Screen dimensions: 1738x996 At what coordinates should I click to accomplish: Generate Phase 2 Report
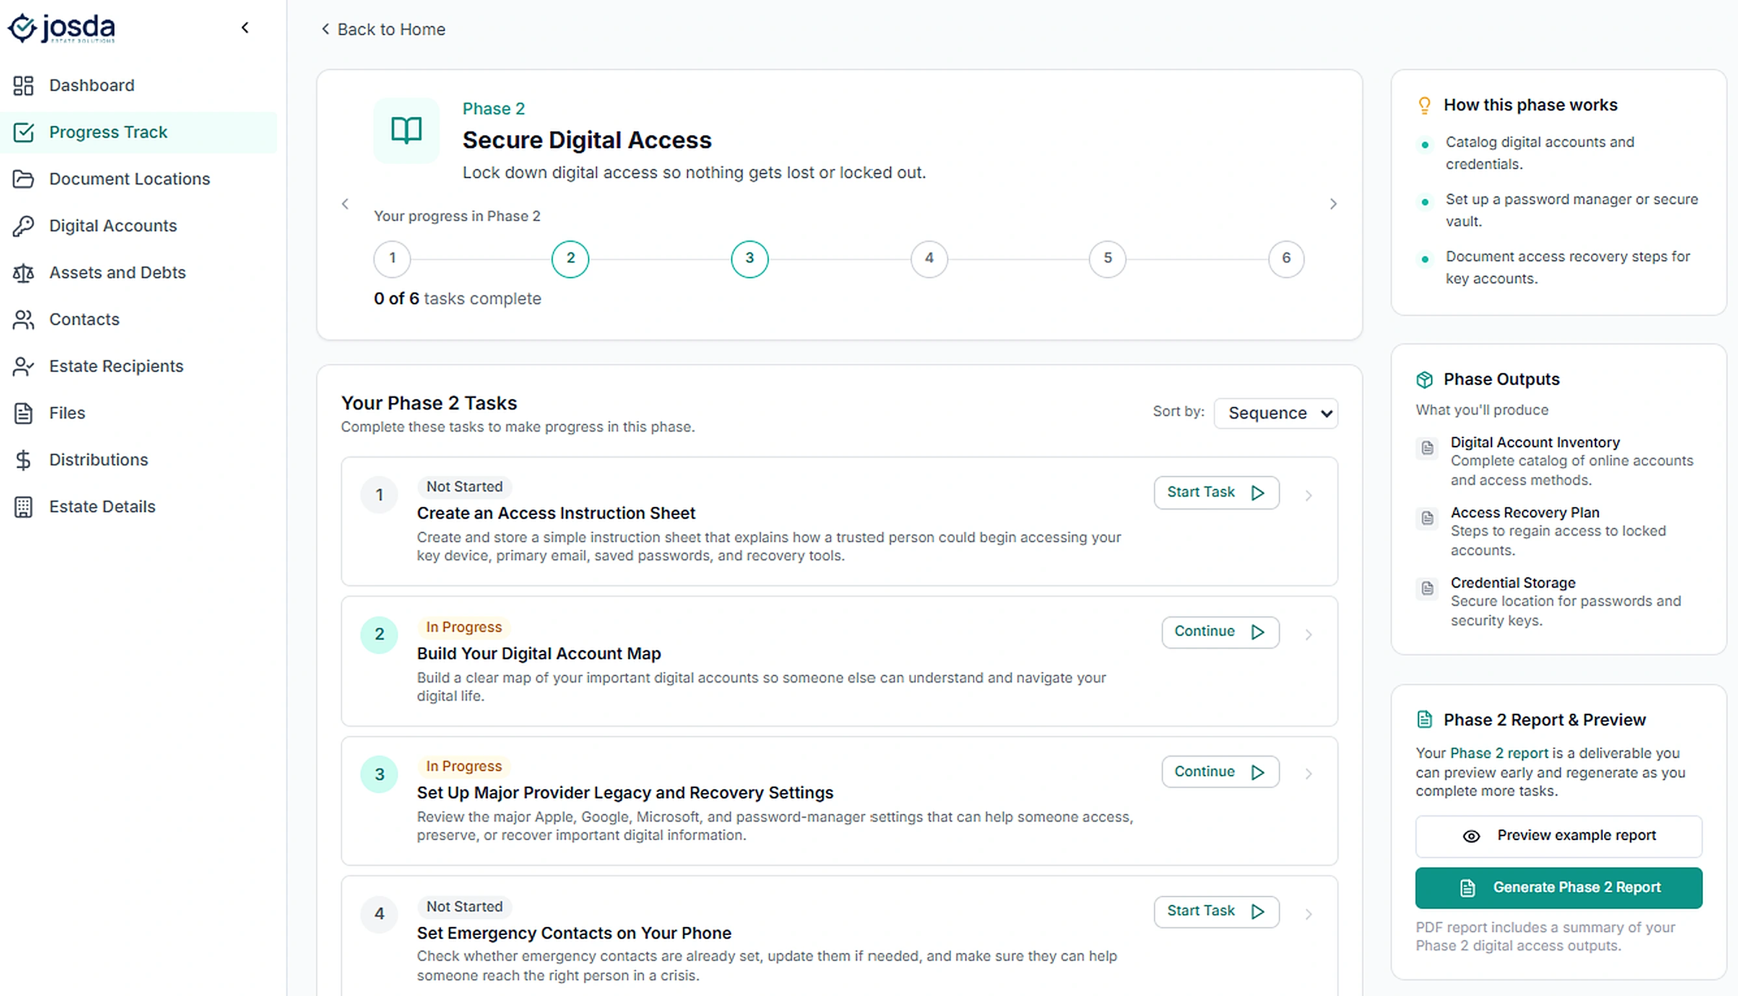1558,888
